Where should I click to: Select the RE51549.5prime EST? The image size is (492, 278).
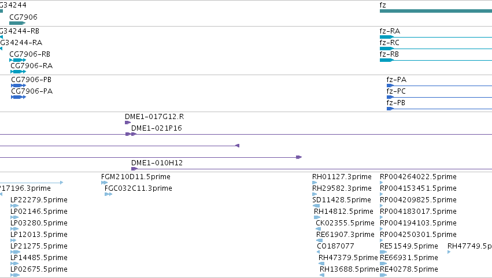point(383,252)
